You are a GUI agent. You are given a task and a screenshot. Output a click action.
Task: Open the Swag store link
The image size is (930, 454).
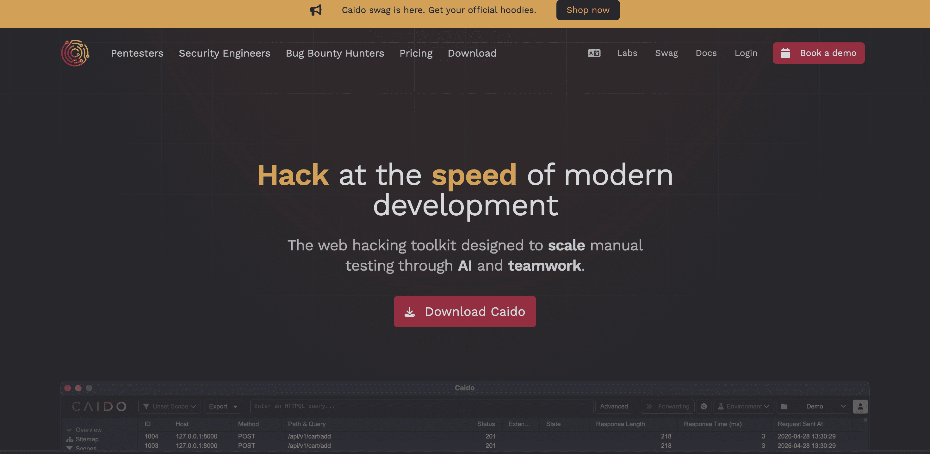(x=666, y=53)
